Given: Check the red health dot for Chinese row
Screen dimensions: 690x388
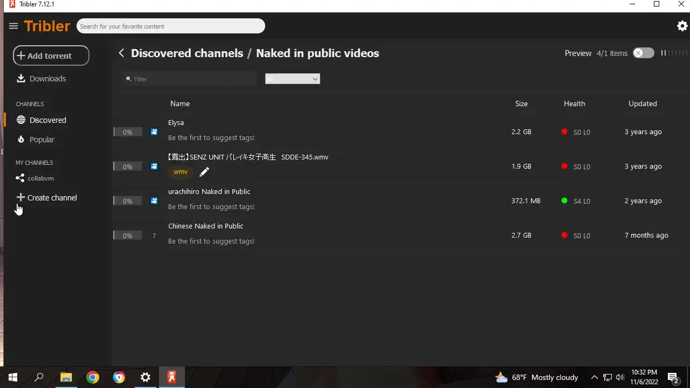Looking at the screenshot, I should (x=564, y=235).
